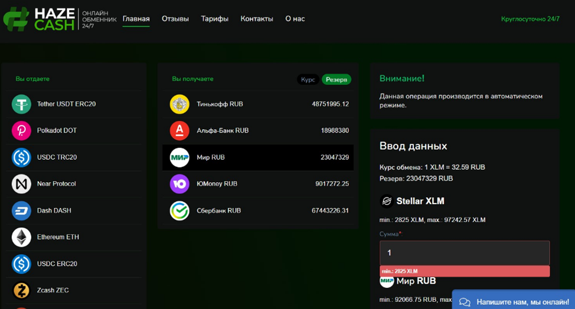Switch to Резерв reserve view

tap(336, 80)
